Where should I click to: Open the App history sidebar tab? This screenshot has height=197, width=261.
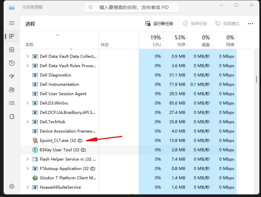click(x=12, y=63)
